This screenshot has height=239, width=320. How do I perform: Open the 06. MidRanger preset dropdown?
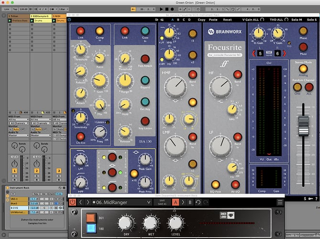coord(122,202)
